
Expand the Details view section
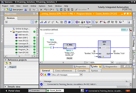pyautogui.click(x=5, y=87)
